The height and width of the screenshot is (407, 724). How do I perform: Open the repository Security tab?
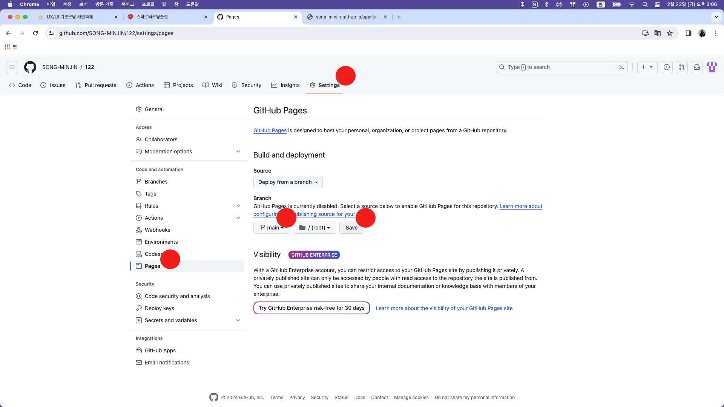(x=247, y=85)
